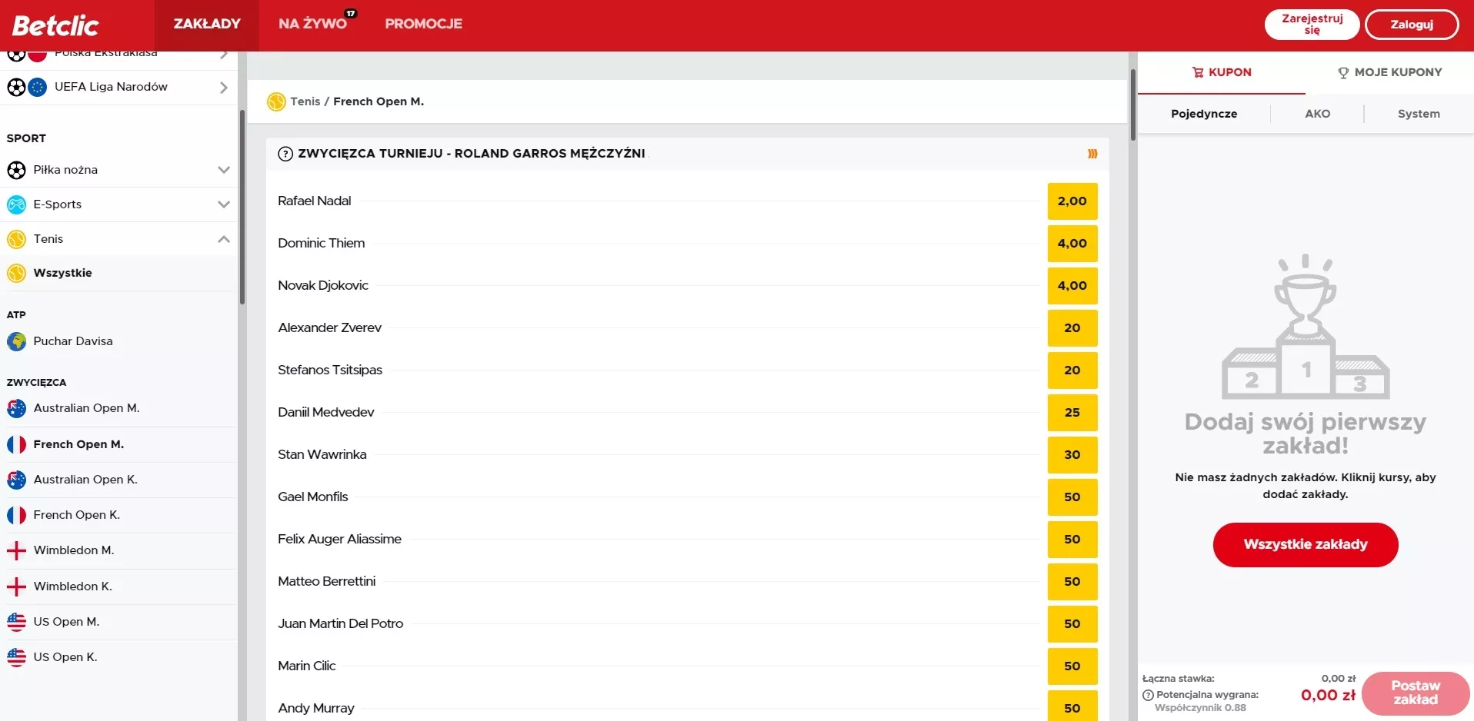This screenshot has width=1474, height=721.
Task: Click the help icon beside Zwycięzca Turnieju
Action: click(285, 154)
